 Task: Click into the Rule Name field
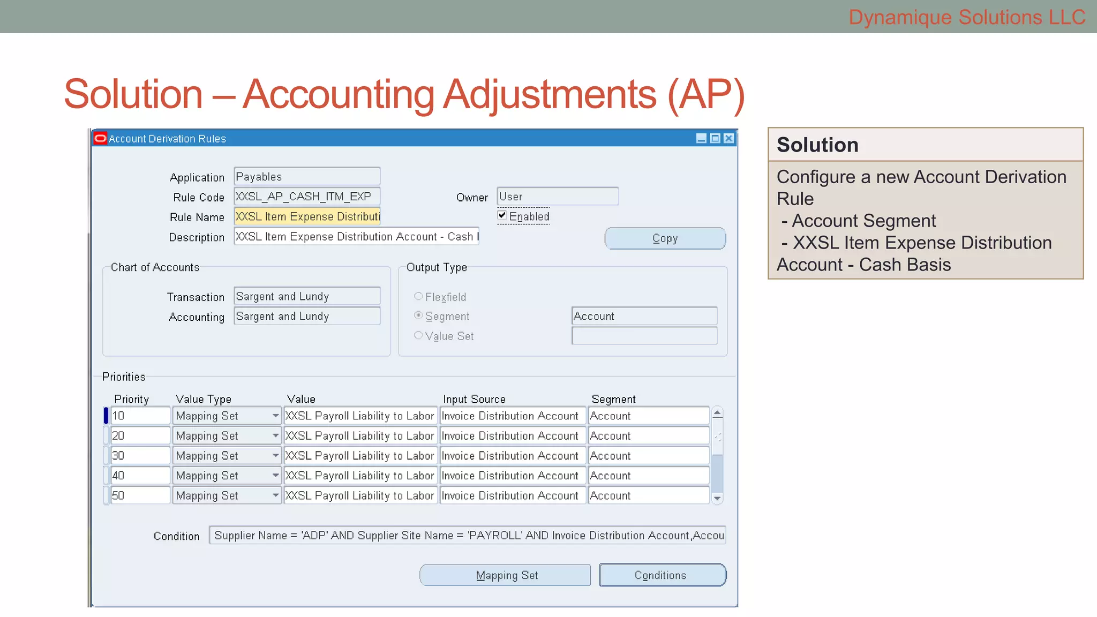point(307,216)
